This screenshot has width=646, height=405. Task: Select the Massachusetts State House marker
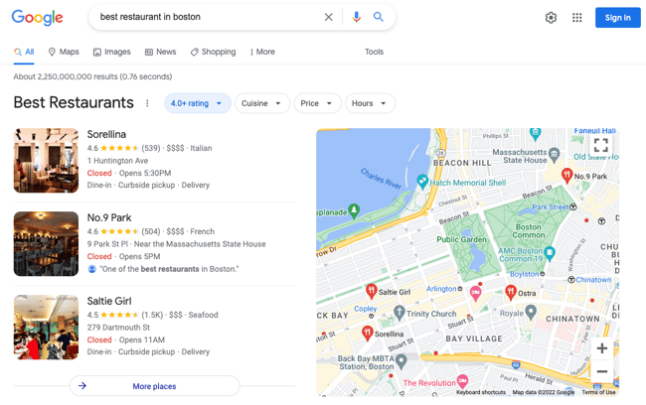(555, 154)
